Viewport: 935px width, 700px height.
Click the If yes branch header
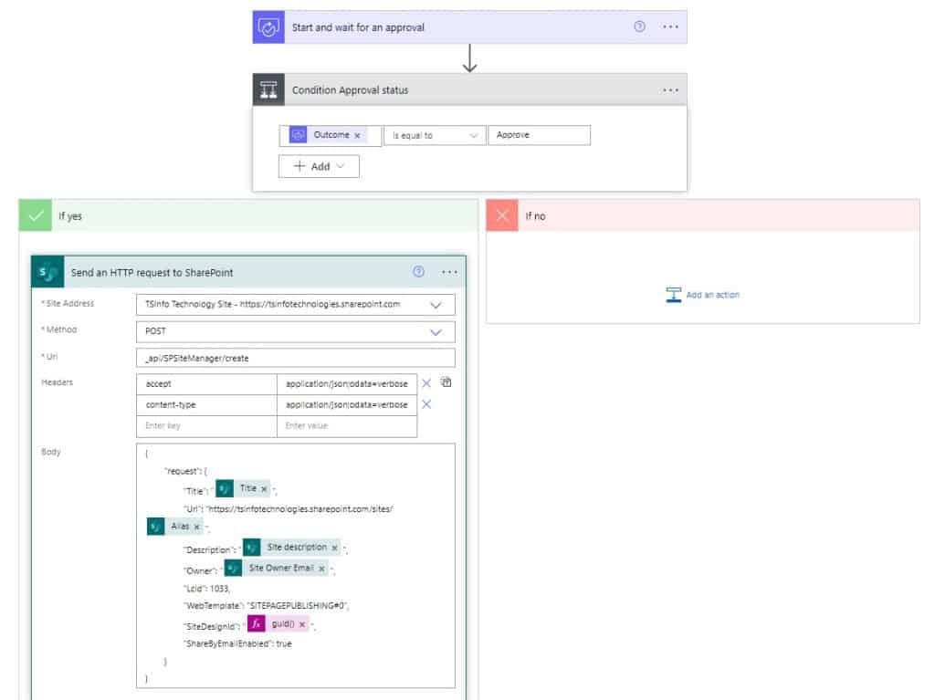click(248, 215)
